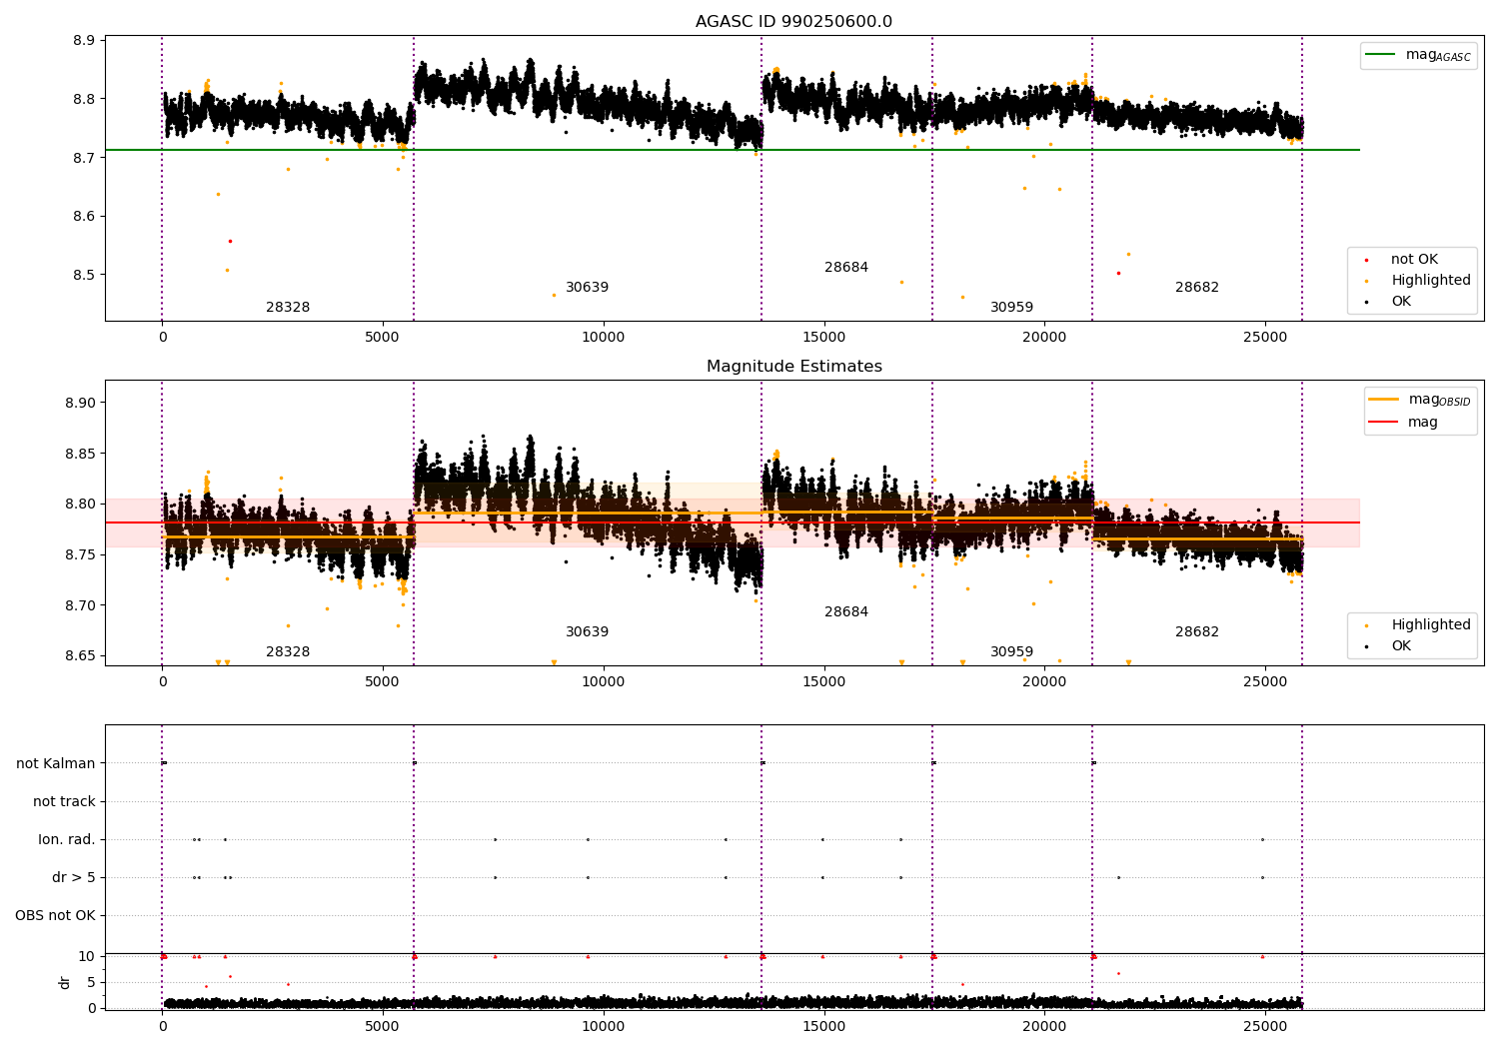Click the 8.75 y-tick of the middle plot
The image size is (1499, 1049).
click(80, 555)
